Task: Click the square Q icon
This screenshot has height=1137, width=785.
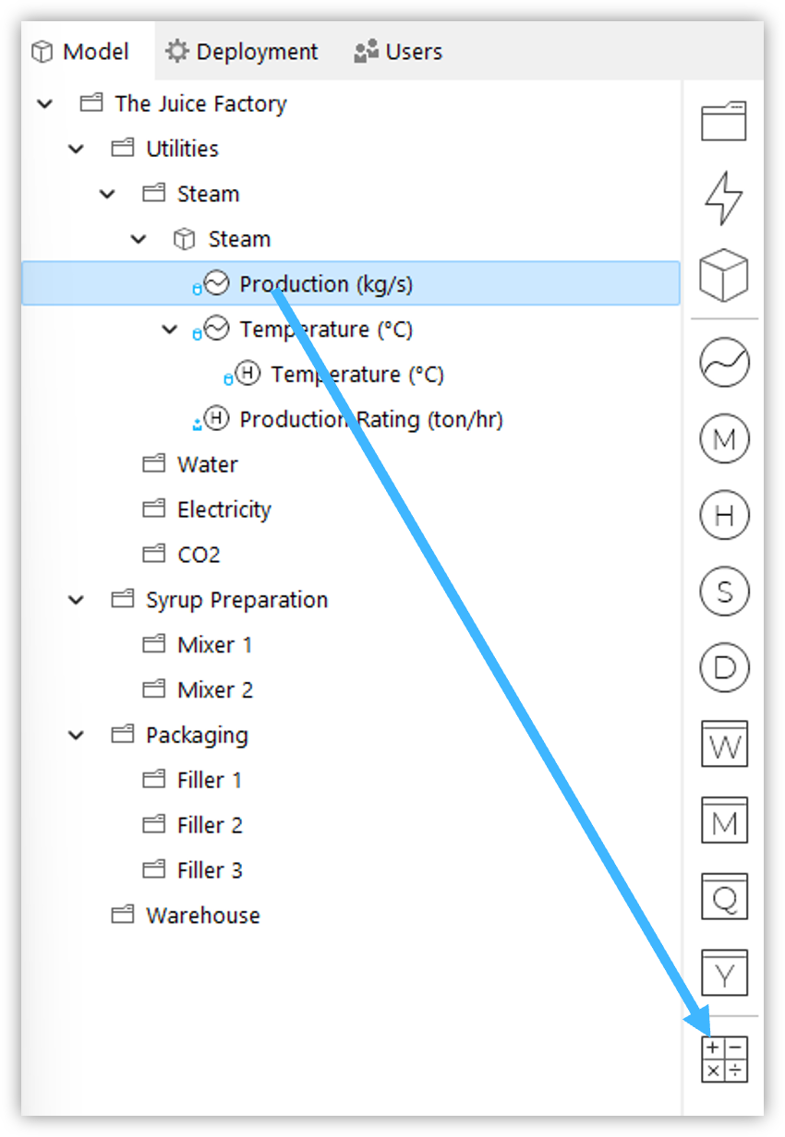Action: point(724,896)
